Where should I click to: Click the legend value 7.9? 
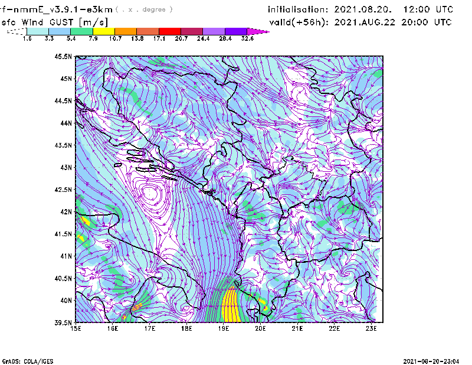[x=93, y=38]
